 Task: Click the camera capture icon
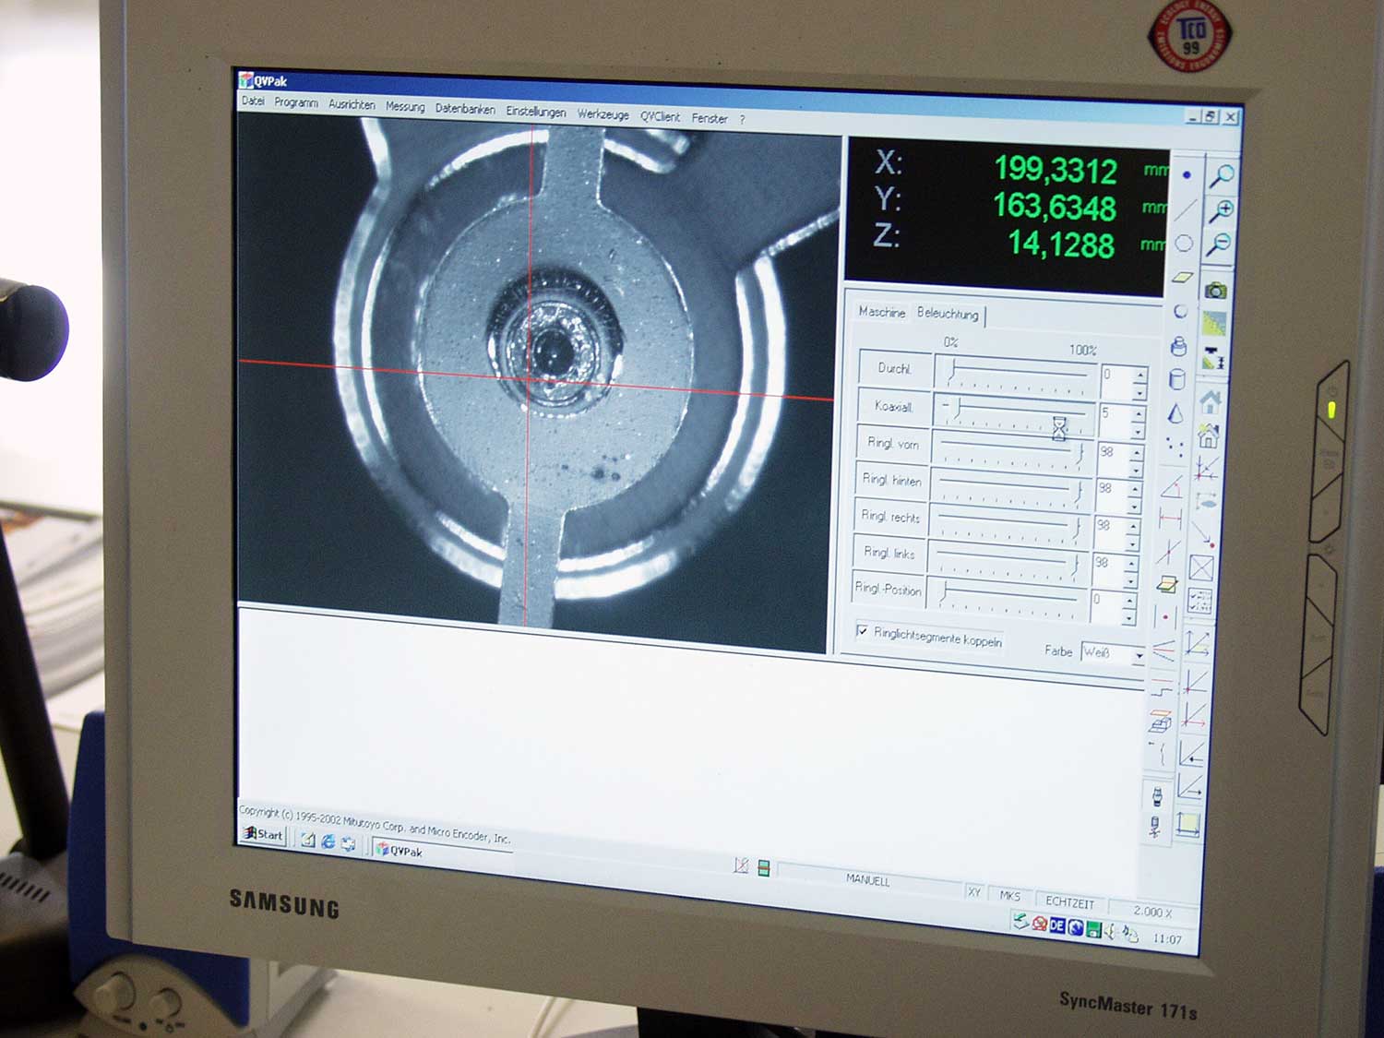coord(1216,291)
